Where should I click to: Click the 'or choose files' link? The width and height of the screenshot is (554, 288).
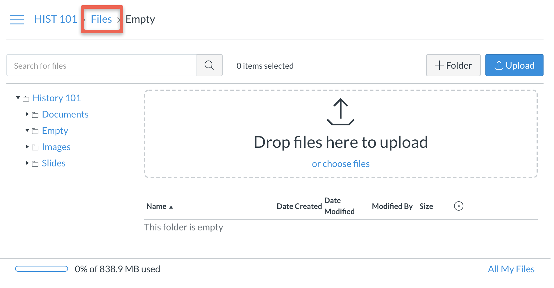click(x=340, y=164)
